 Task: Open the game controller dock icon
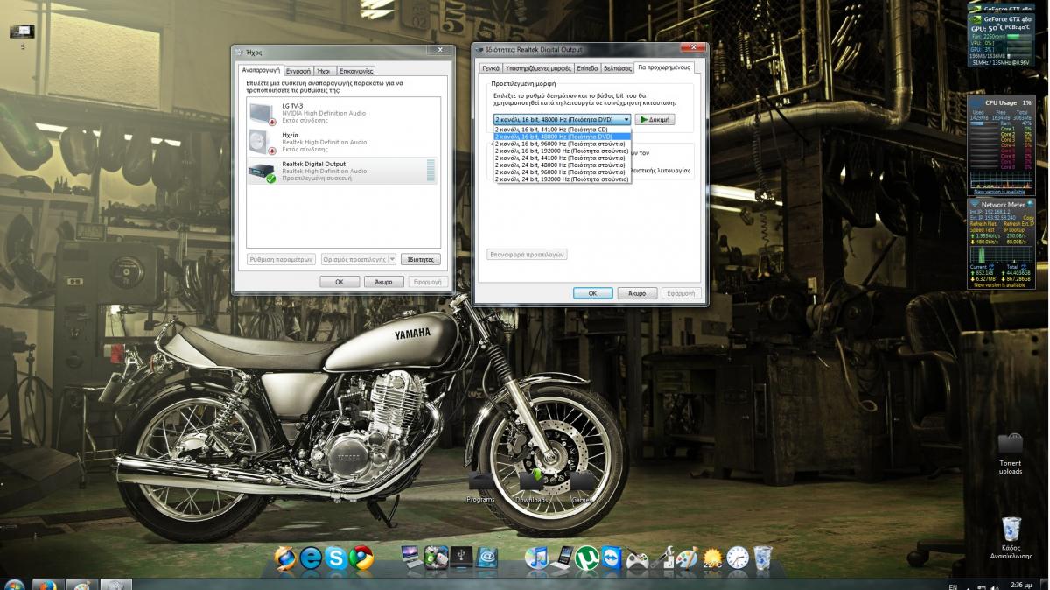(637, 558)
